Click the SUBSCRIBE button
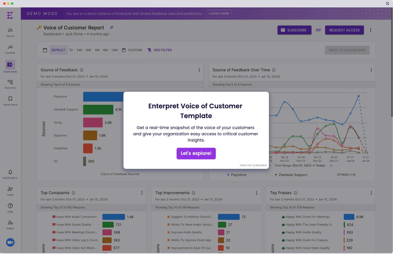Image resolution: width=393 pixels, height=254 pixels. (x=294, y=30)
